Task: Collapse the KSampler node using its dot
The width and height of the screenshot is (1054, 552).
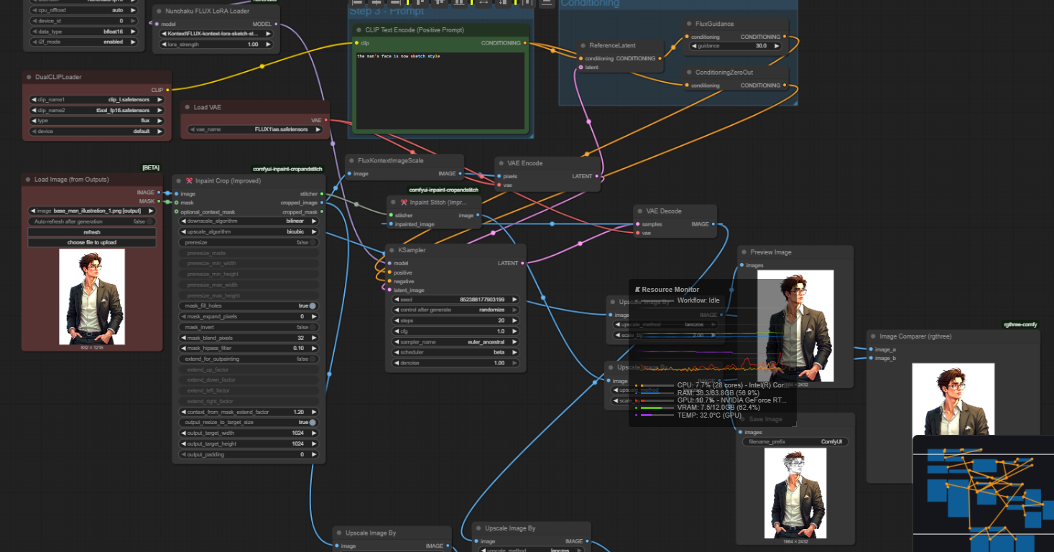Action: click(393, 251)
